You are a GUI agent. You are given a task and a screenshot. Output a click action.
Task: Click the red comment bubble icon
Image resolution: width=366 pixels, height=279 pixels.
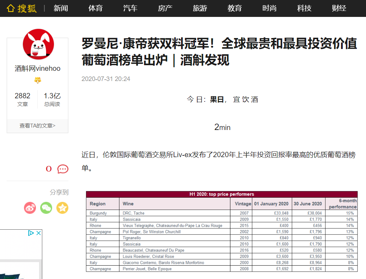63,169
